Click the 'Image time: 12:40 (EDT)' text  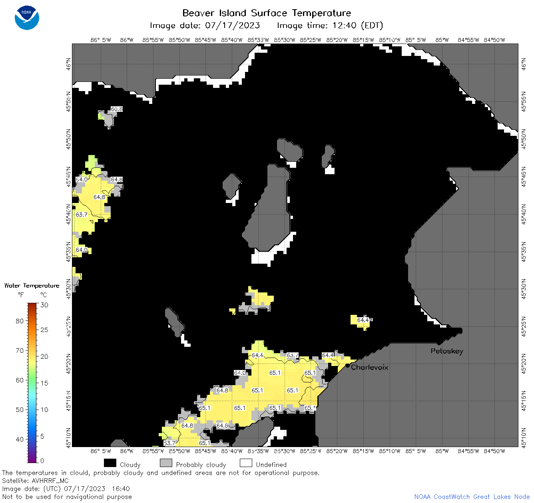coord(330,26)
